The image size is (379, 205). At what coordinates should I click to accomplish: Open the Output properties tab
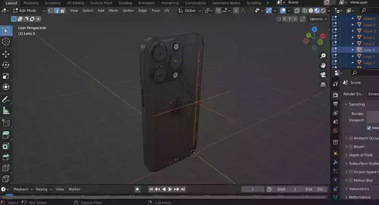[x=335, y=104]
